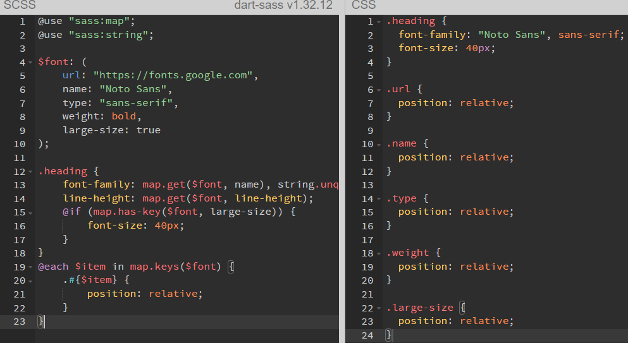Click the .#{$item} interpolated selector
628x343 pixels.
point(90,280)
